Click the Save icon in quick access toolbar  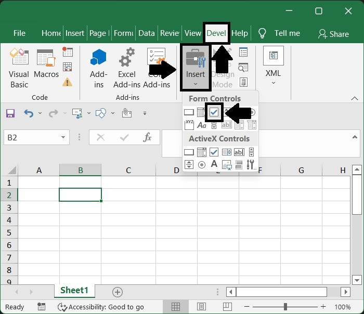pyautogui.click(x=10, y=113)
